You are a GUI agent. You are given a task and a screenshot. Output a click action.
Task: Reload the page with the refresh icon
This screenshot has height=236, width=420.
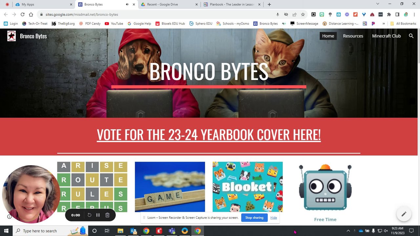[22, 14]
